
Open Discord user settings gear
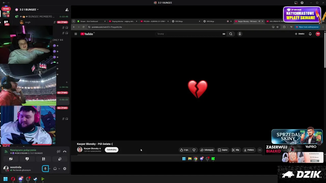tap(65, 169)
